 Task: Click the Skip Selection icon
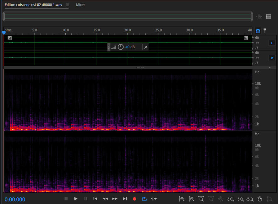154,199
